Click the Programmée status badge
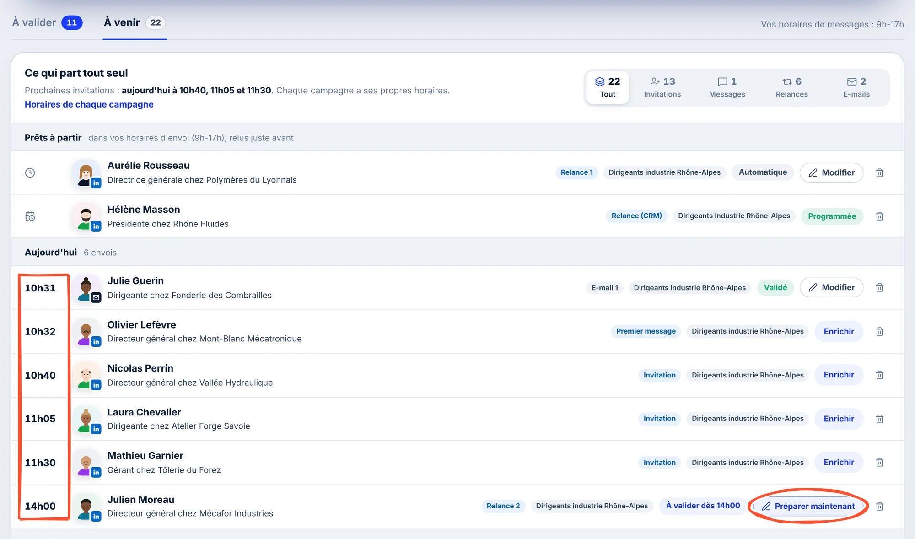 pyautogui.click(x=832, y=216)
